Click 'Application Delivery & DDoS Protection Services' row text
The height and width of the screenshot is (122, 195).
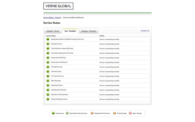67,39
